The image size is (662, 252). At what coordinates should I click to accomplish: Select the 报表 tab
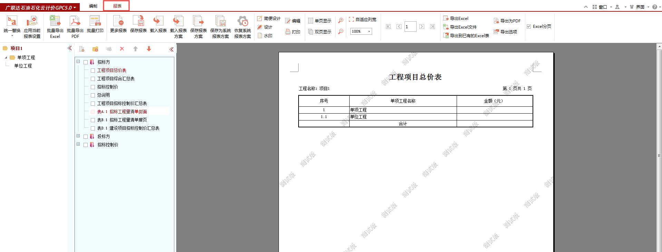coord(117,6)
